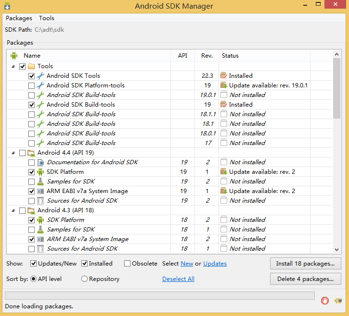
Task: Click the Delete 4 packages button
Action: click(x=305, y=279)
